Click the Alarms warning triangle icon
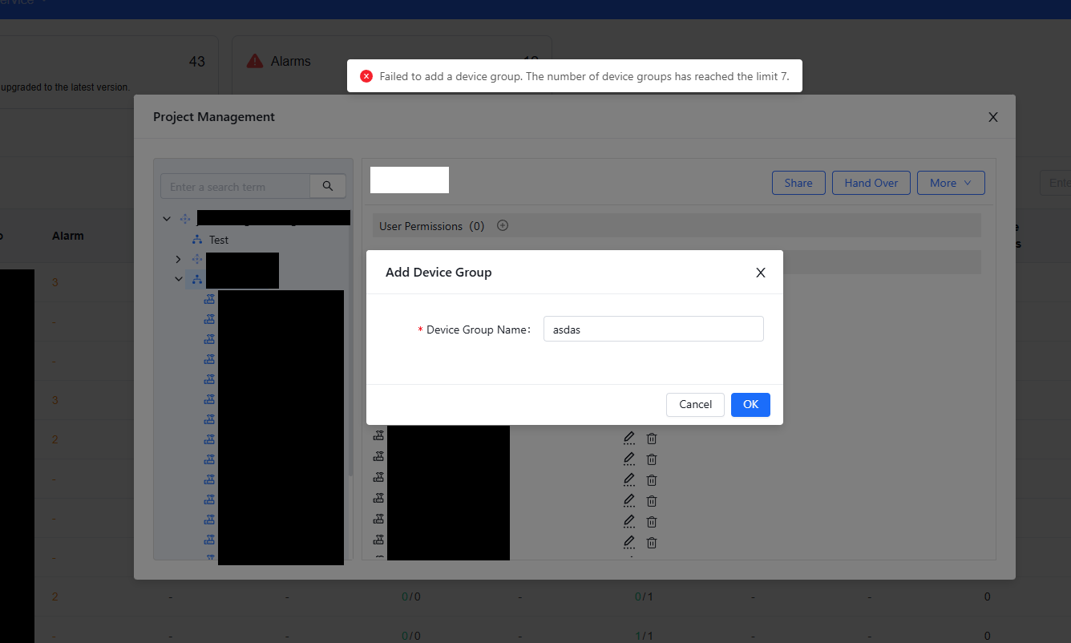 [x=255, y=61]
